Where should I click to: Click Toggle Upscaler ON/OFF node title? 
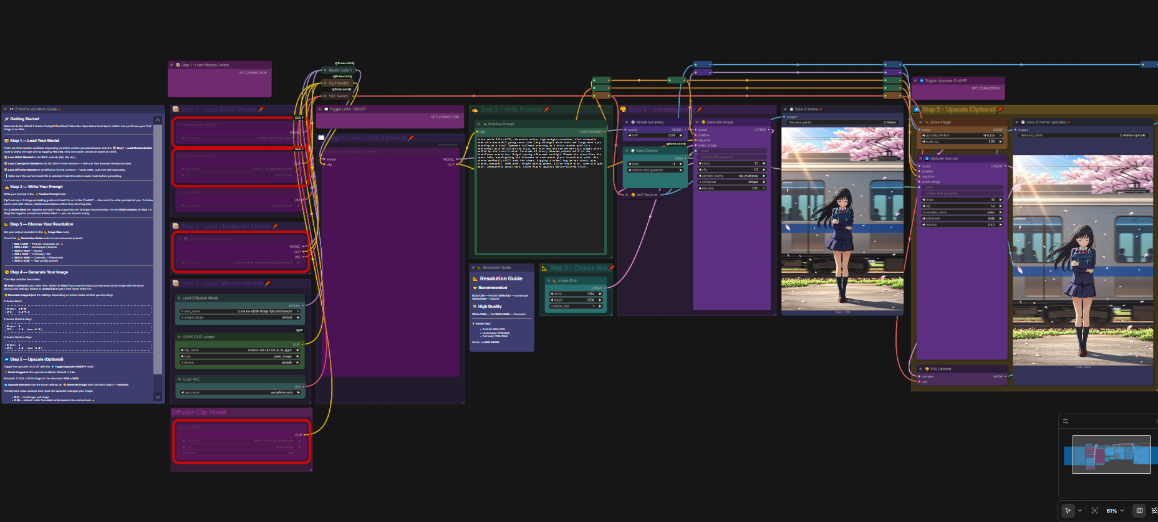coord(946,80)
